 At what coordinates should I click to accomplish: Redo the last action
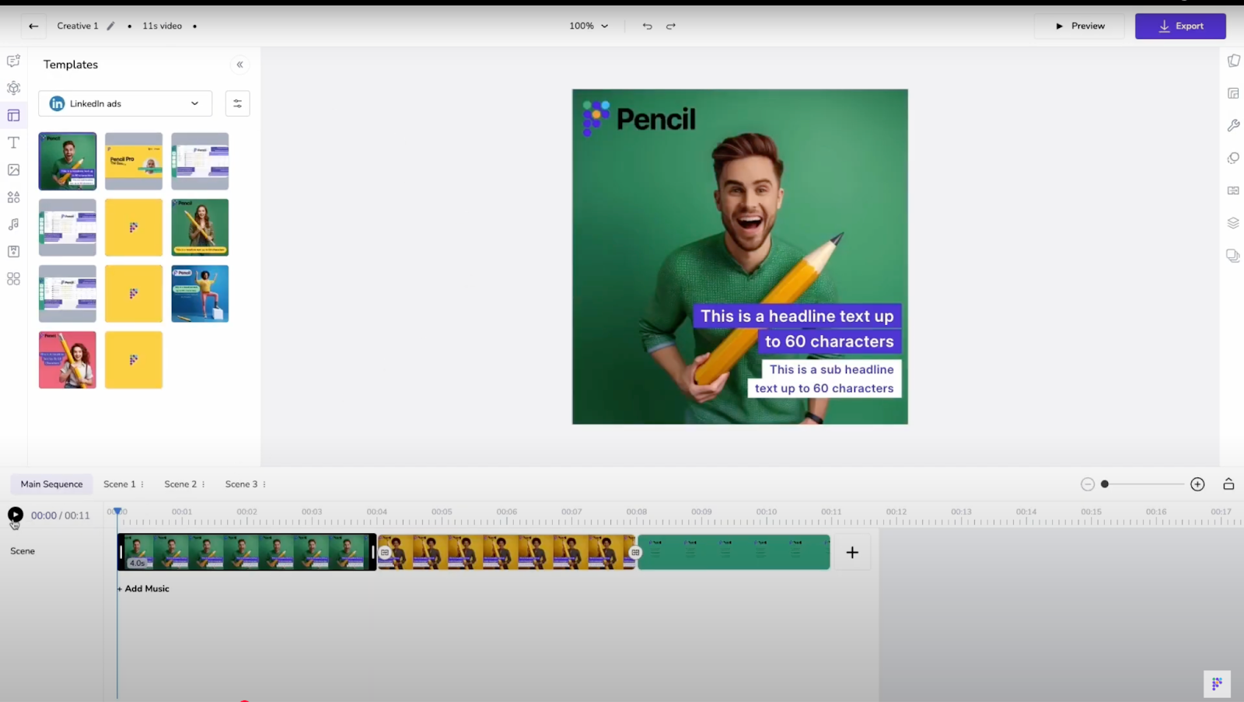pos(671,26)
